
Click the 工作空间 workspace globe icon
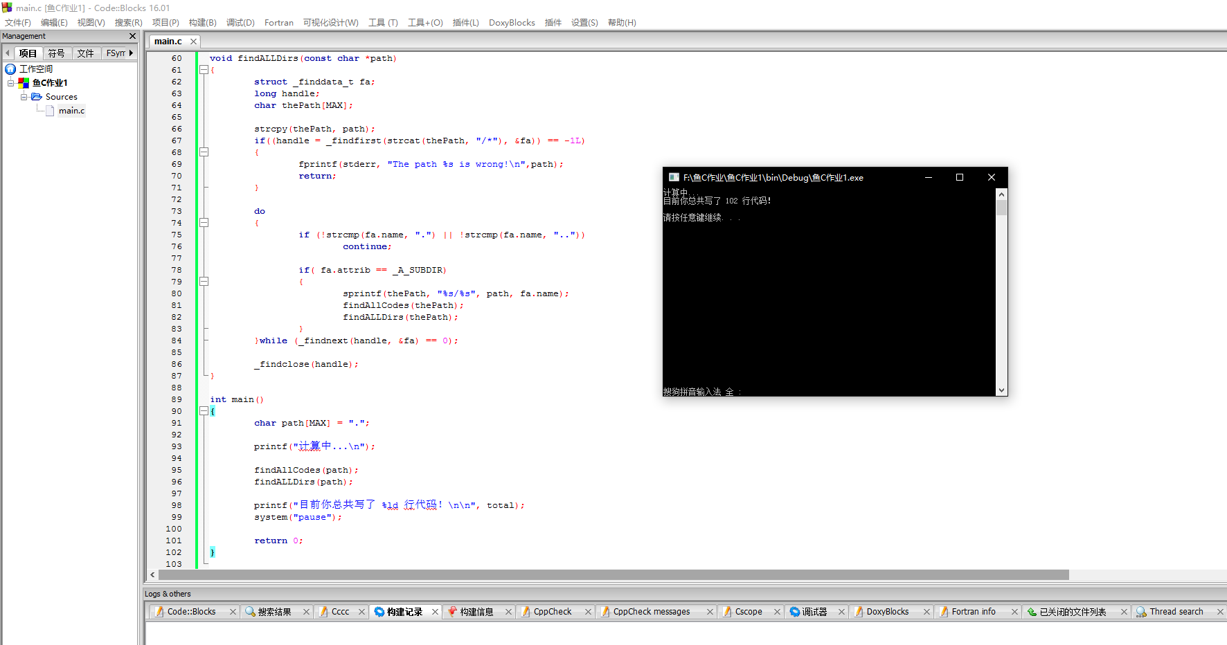pos(10,69)
